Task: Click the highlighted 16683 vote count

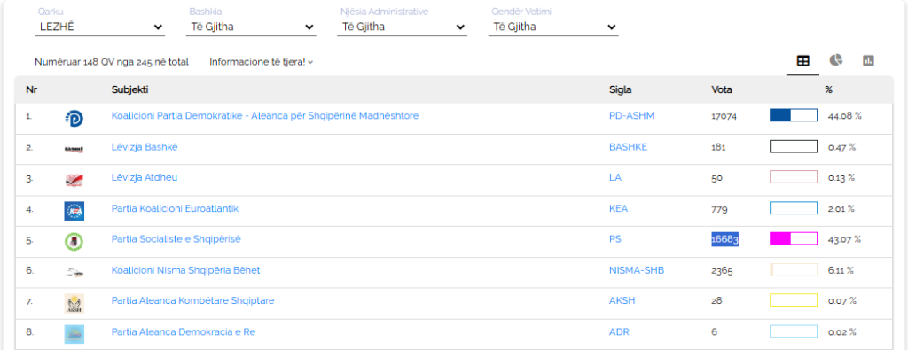Action: click(x=724, y=239)
